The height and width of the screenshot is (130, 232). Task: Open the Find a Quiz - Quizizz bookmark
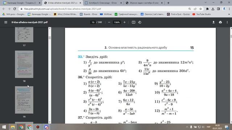point(178,14)
